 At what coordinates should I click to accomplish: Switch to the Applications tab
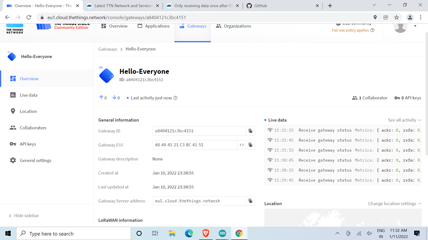(153, 26)
